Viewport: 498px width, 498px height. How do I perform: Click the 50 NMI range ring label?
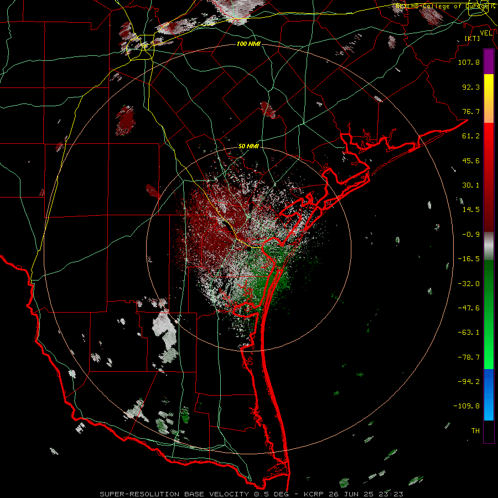pos(248,146)
